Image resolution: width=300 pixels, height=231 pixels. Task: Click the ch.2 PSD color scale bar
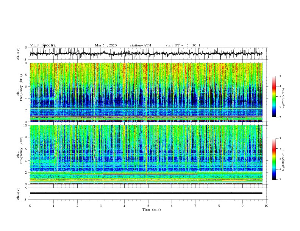(x=274, y=159)
